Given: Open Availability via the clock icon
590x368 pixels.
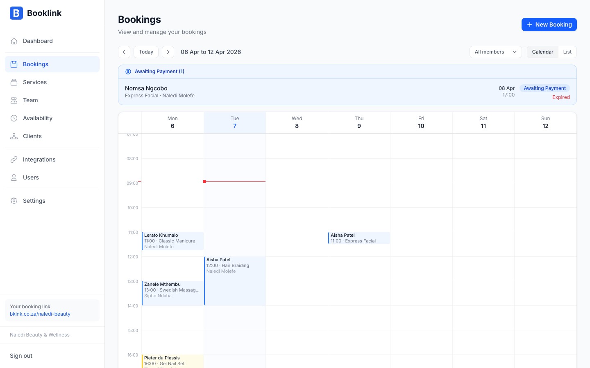Looking at the screenshot, I should (x=14, y=118).
